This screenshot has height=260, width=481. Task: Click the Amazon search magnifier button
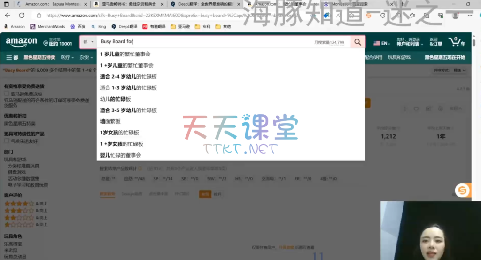pyautogui.click(x=358, y=42)
